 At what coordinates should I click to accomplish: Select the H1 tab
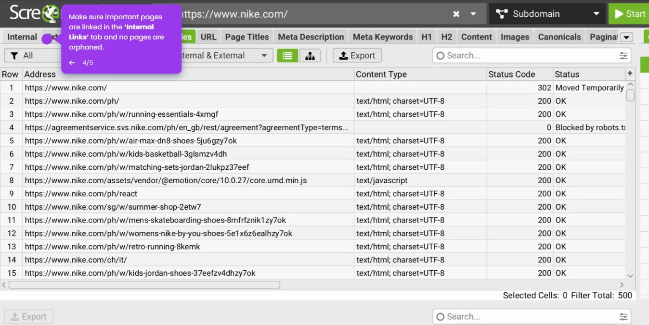427,37
